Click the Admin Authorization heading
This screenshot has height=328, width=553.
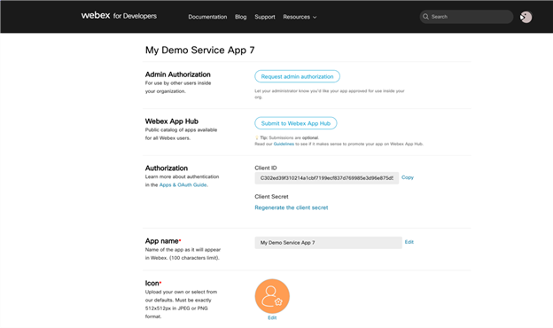pos(178,74)
